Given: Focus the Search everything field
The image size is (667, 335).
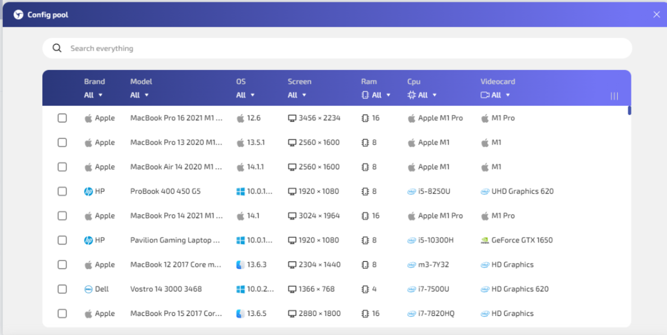Looking at the screenshot, I should (337, 48).
